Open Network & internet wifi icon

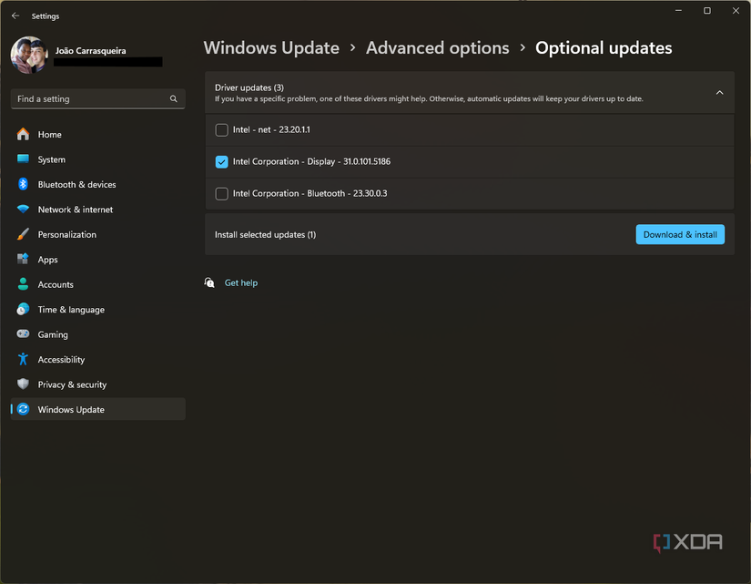click(23, 209)
